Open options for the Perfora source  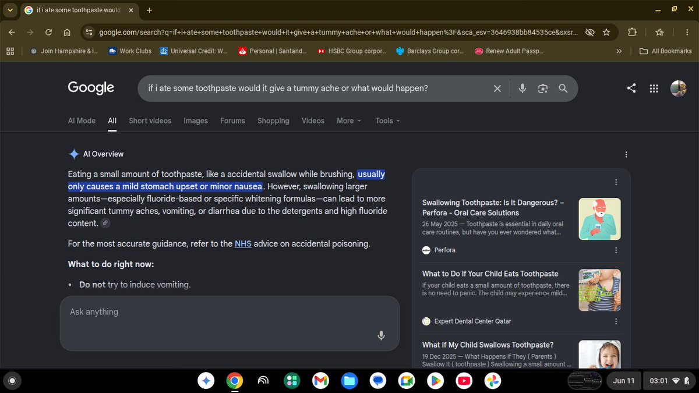pyautogui.click(x=616, y=250)
